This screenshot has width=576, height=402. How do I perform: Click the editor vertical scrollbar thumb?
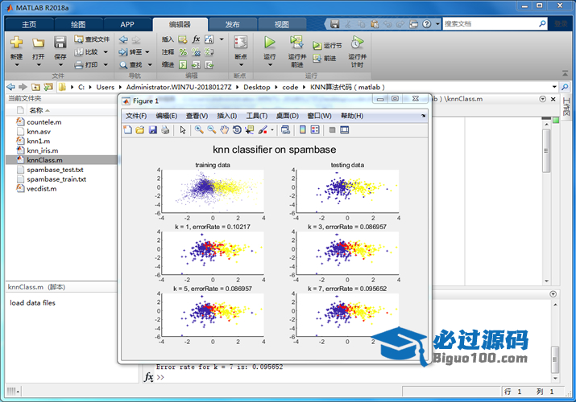[546, 150]
